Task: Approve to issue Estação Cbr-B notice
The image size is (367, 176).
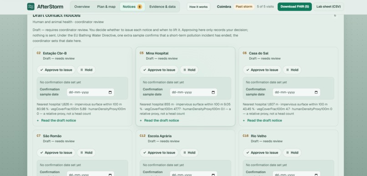Action: tap(56, 70)
